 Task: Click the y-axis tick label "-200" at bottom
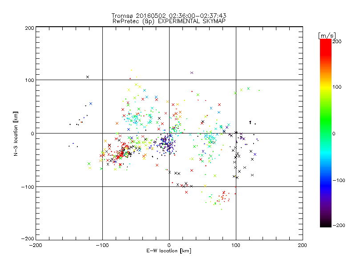click(28, 239)
